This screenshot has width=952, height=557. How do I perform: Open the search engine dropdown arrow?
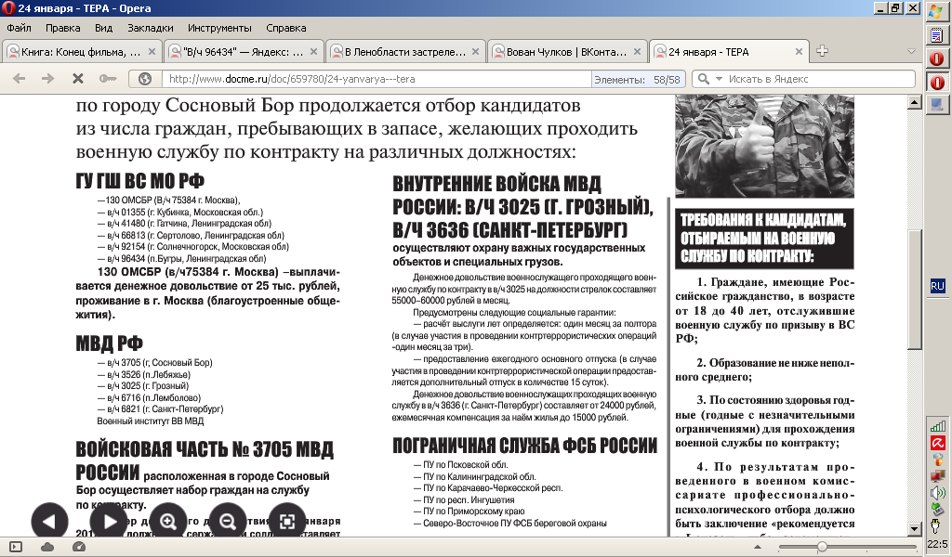pyautogui.click(x=719, y=79)
